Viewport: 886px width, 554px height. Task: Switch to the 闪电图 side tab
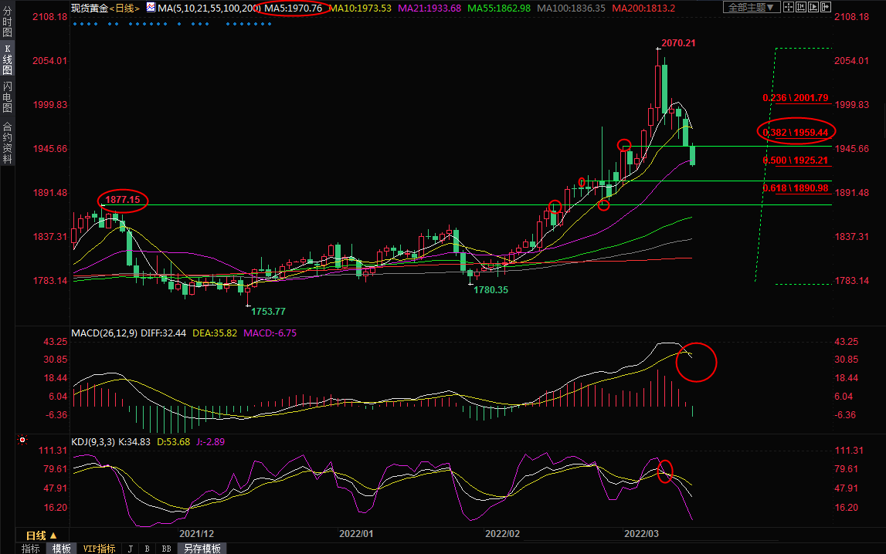click(x=7, y=96)
